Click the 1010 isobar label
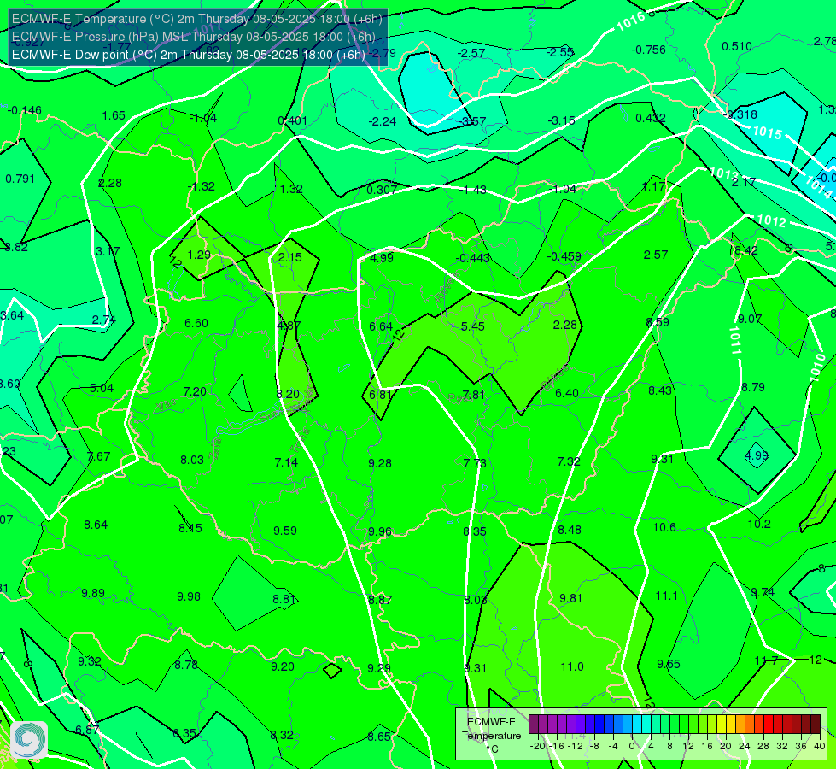 click(817, 367)
